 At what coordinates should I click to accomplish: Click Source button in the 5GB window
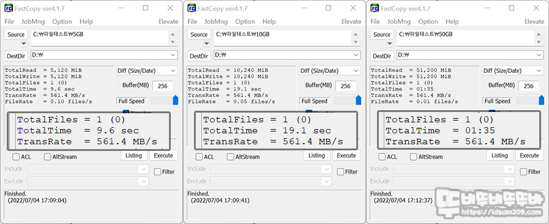click(16, 35)
